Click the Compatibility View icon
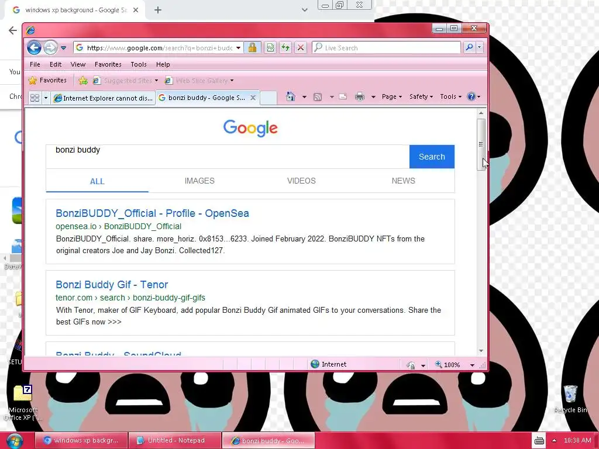Viewport: 599px width, 449px height. [x=270, y=48]
